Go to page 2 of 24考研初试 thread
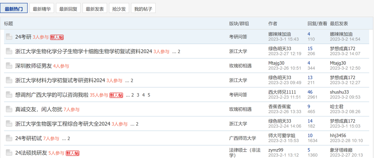Image resolution: width=374 pixels, height=158 pixels. [69, 139]
